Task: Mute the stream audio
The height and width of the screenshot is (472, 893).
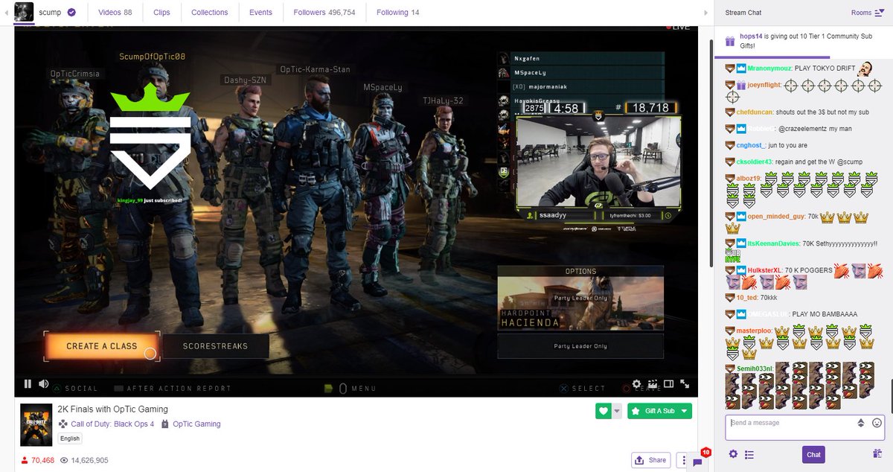Action: click(x=44, y=383)
